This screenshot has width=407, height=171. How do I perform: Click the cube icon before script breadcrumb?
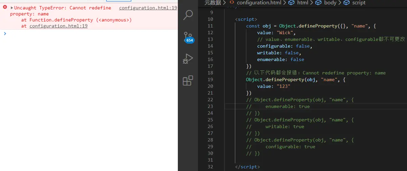click(x=347, y=3)
